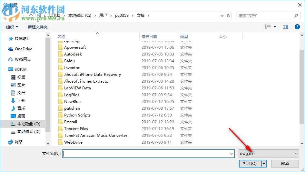Image resolution: width=305 pixels, height=172 pixels.
Task: Select Rocrail folder
Action: click(x=70, y=122)
